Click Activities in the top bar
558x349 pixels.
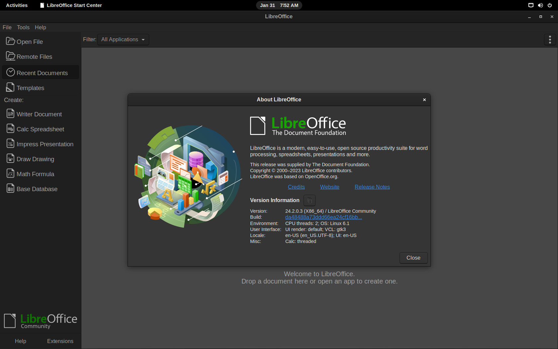point(17,5)
